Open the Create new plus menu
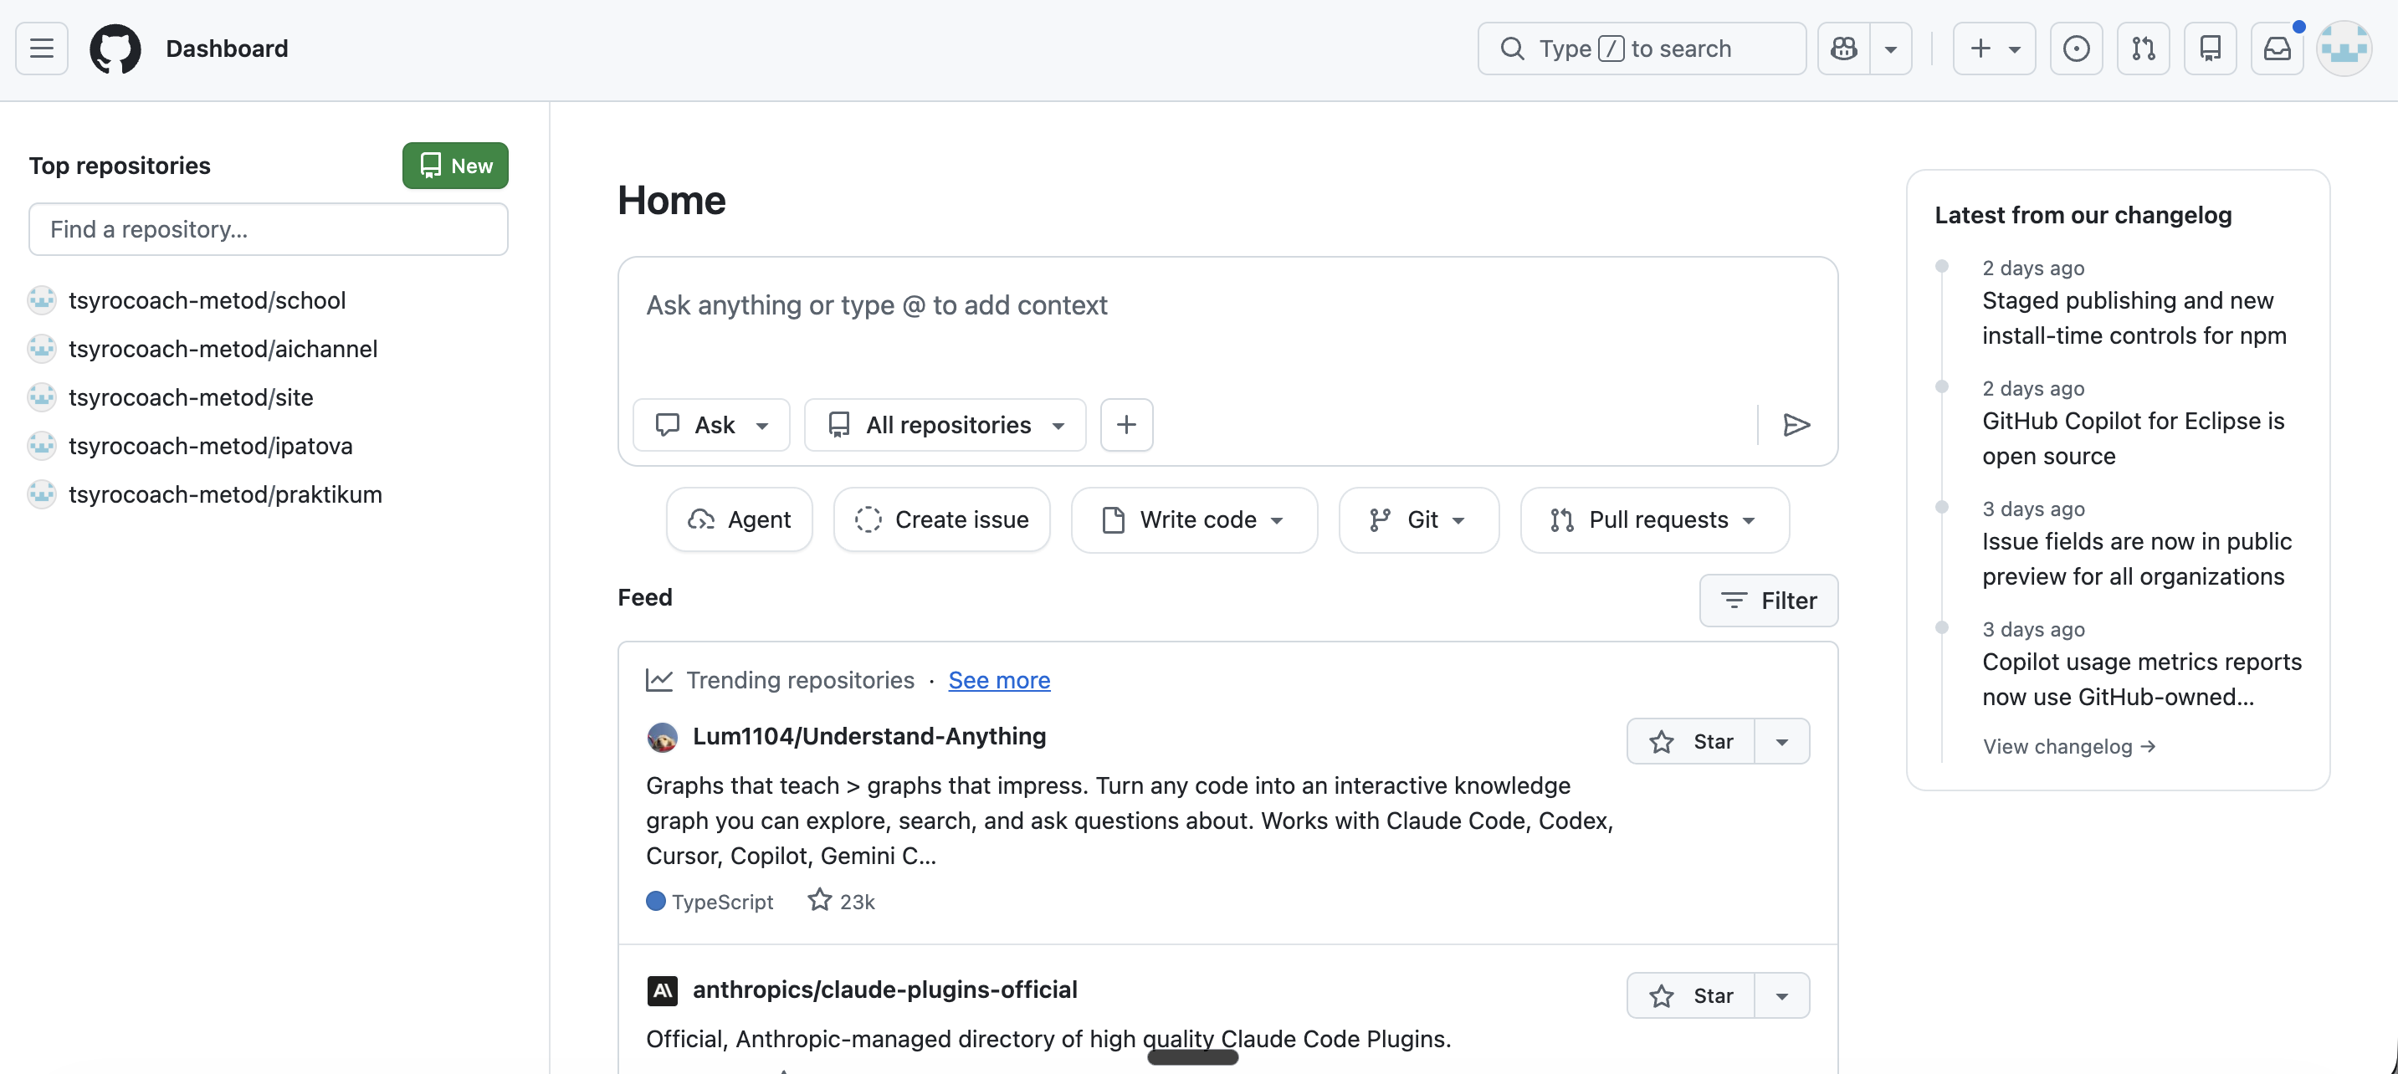The width and height of the screenshot is (2398, 1074). tap(1994, 49)
